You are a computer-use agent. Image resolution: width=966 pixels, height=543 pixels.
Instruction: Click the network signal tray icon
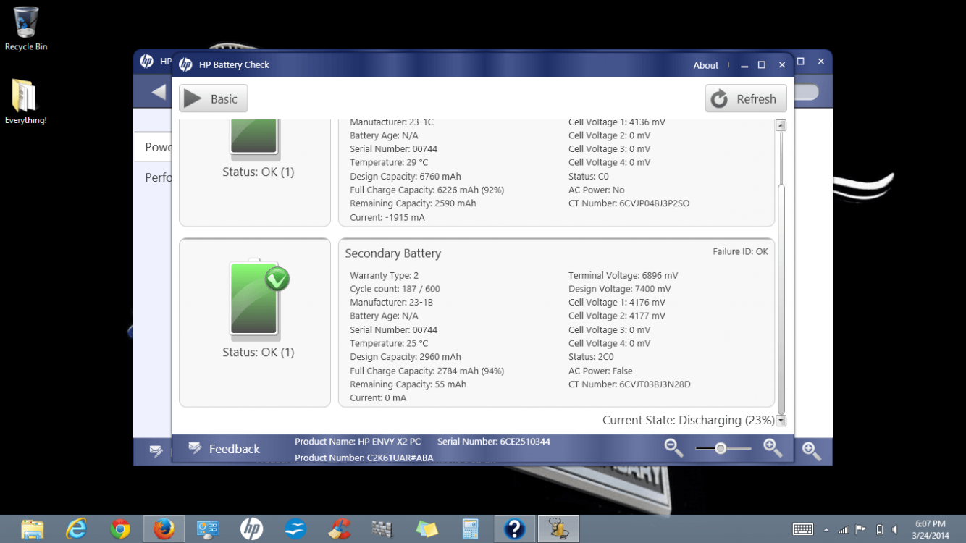point(844,529)
